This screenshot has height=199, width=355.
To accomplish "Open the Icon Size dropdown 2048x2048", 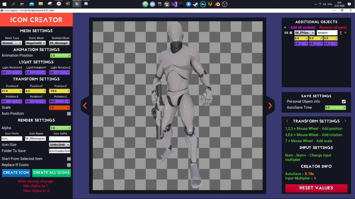I will click(x=59, y=145).
